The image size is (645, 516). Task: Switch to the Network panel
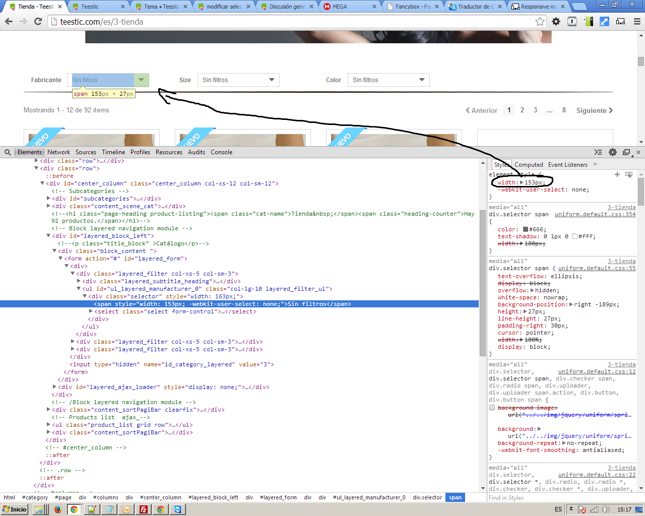[59, 152]
